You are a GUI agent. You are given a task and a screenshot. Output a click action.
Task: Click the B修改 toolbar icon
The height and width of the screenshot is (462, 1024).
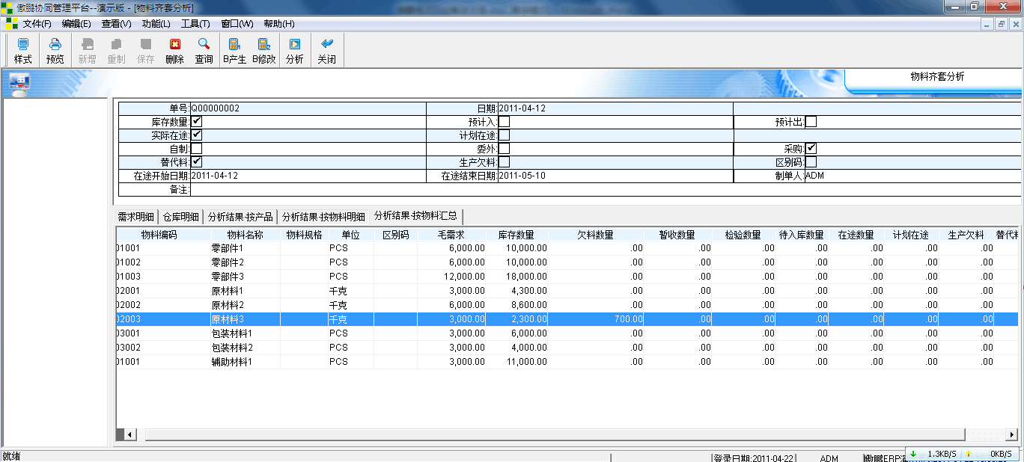(263, 50)
